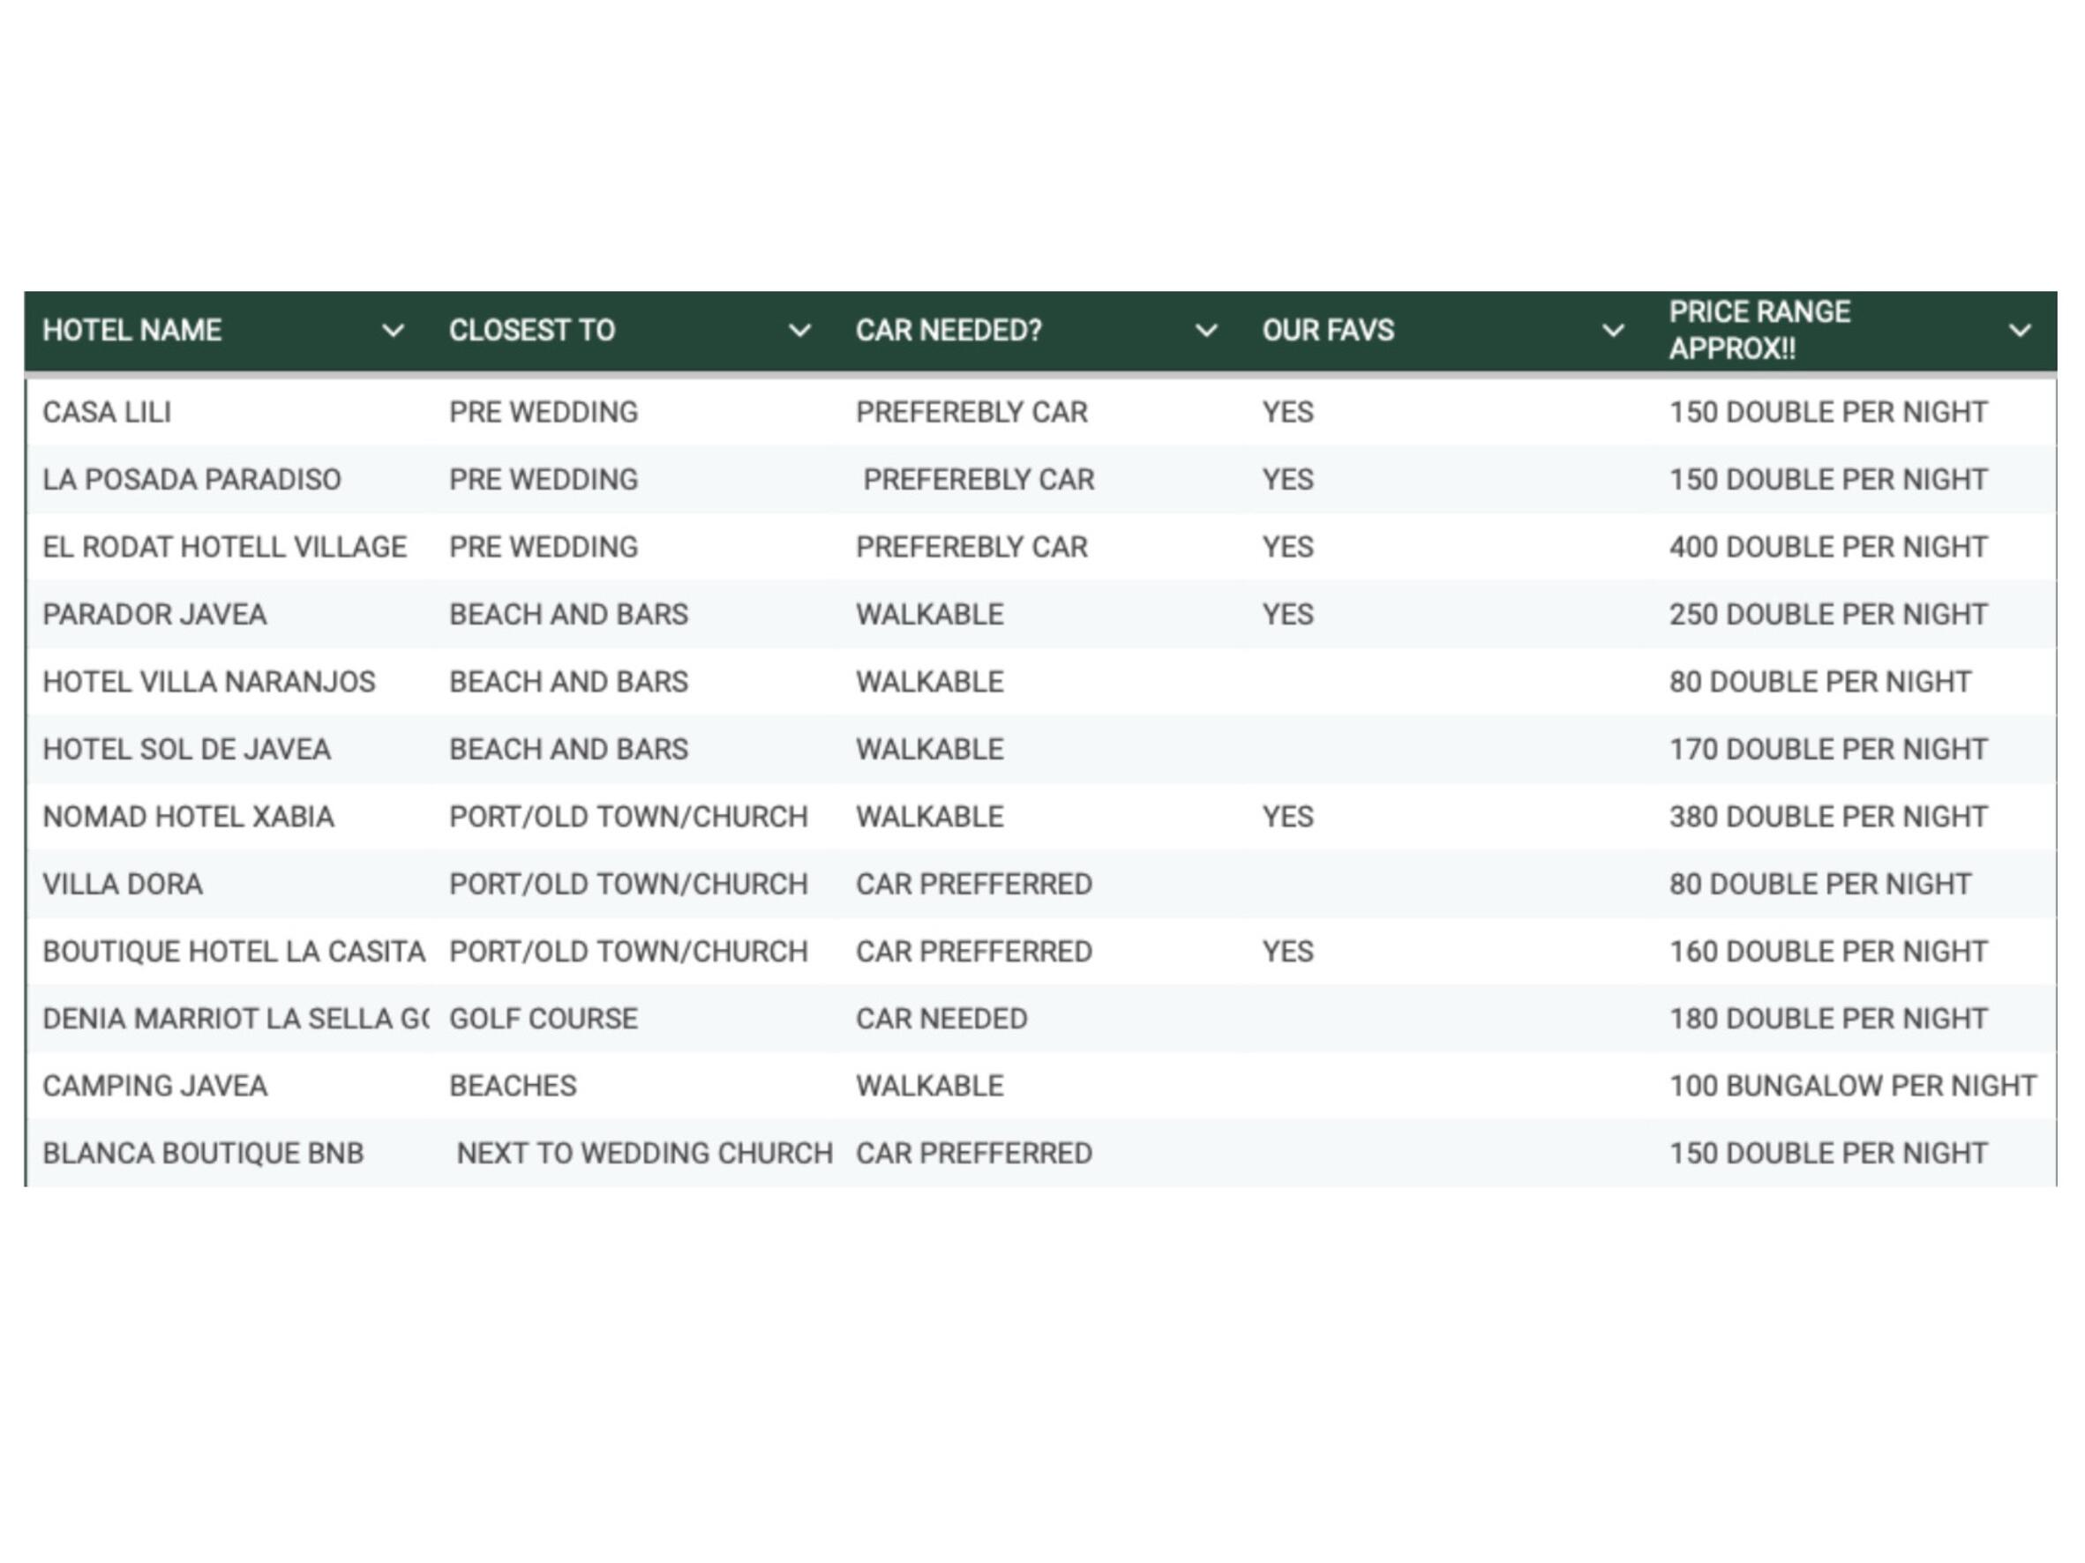This screenshot has width=2085, height=1563.
Task: Select the CAR NEEDED cell for Denia Marriot
Action: click(x=941, y=1020)
